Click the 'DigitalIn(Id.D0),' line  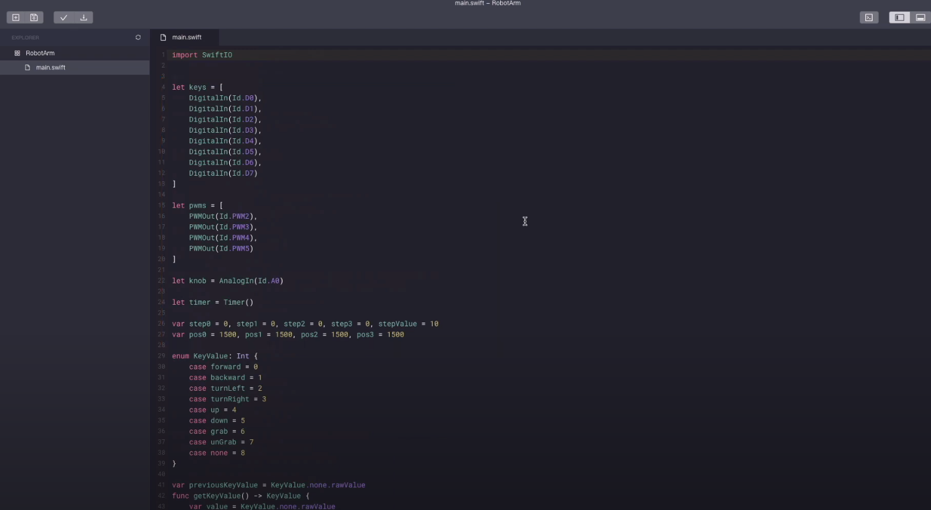click(x=225, y=98)
